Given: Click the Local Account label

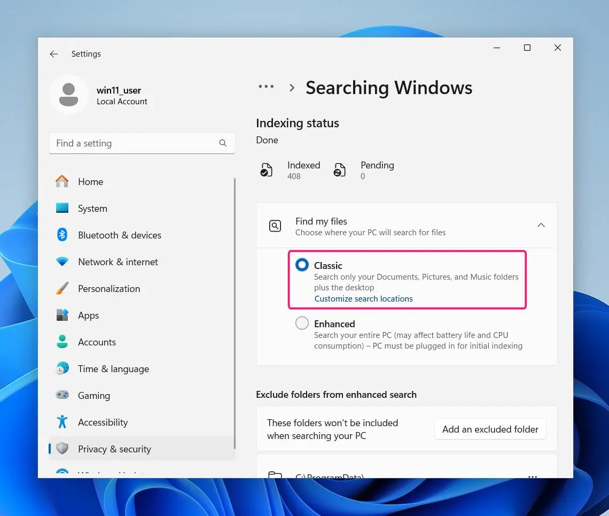Looking at the screenshot, I should (122, 102).
